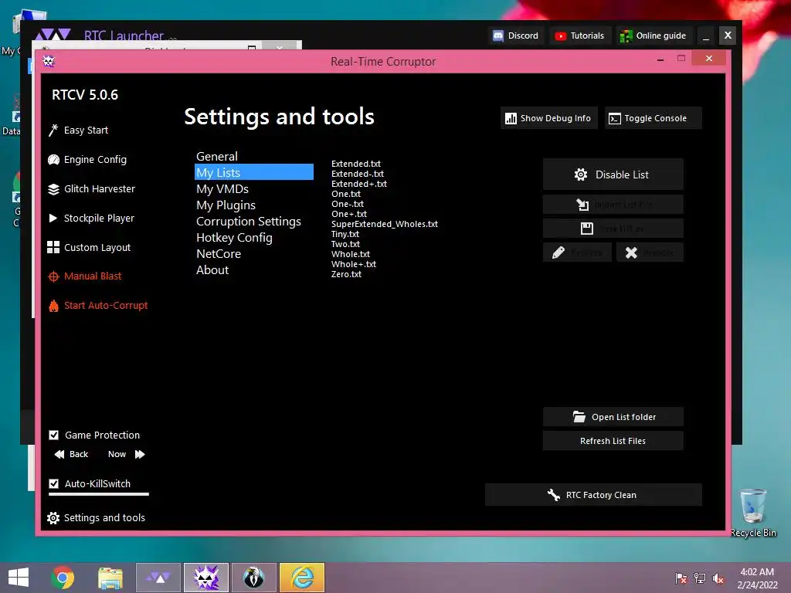
Task: Open Hotkey Config section
Action: (234, 238)
